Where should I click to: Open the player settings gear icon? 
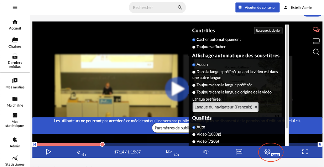point(267,152)
